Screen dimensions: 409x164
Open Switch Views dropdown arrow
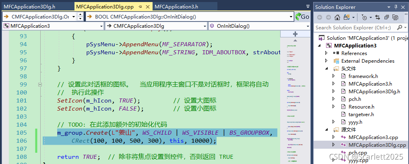pyautogui.click(x=353, y=17)
